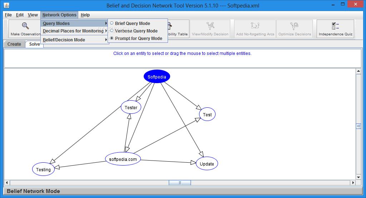
Task: Expand the Query Modes submenu
Action: 74,23
